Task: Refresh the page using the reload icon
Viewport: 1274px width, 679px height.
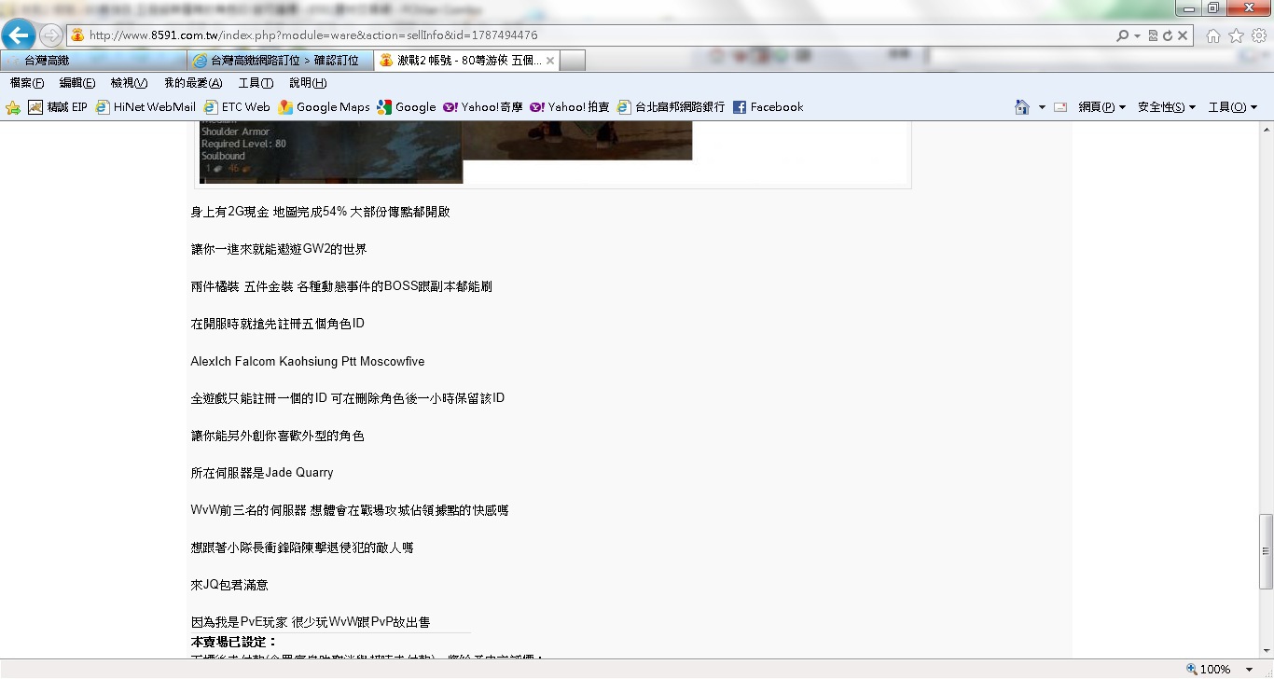Action: tap(1168, 35)
